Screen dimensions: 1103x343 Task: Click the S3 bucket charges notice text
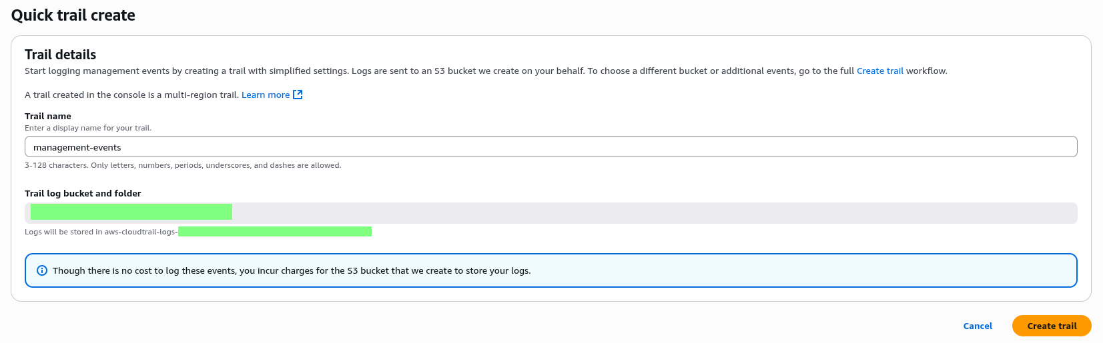[292, 271]
